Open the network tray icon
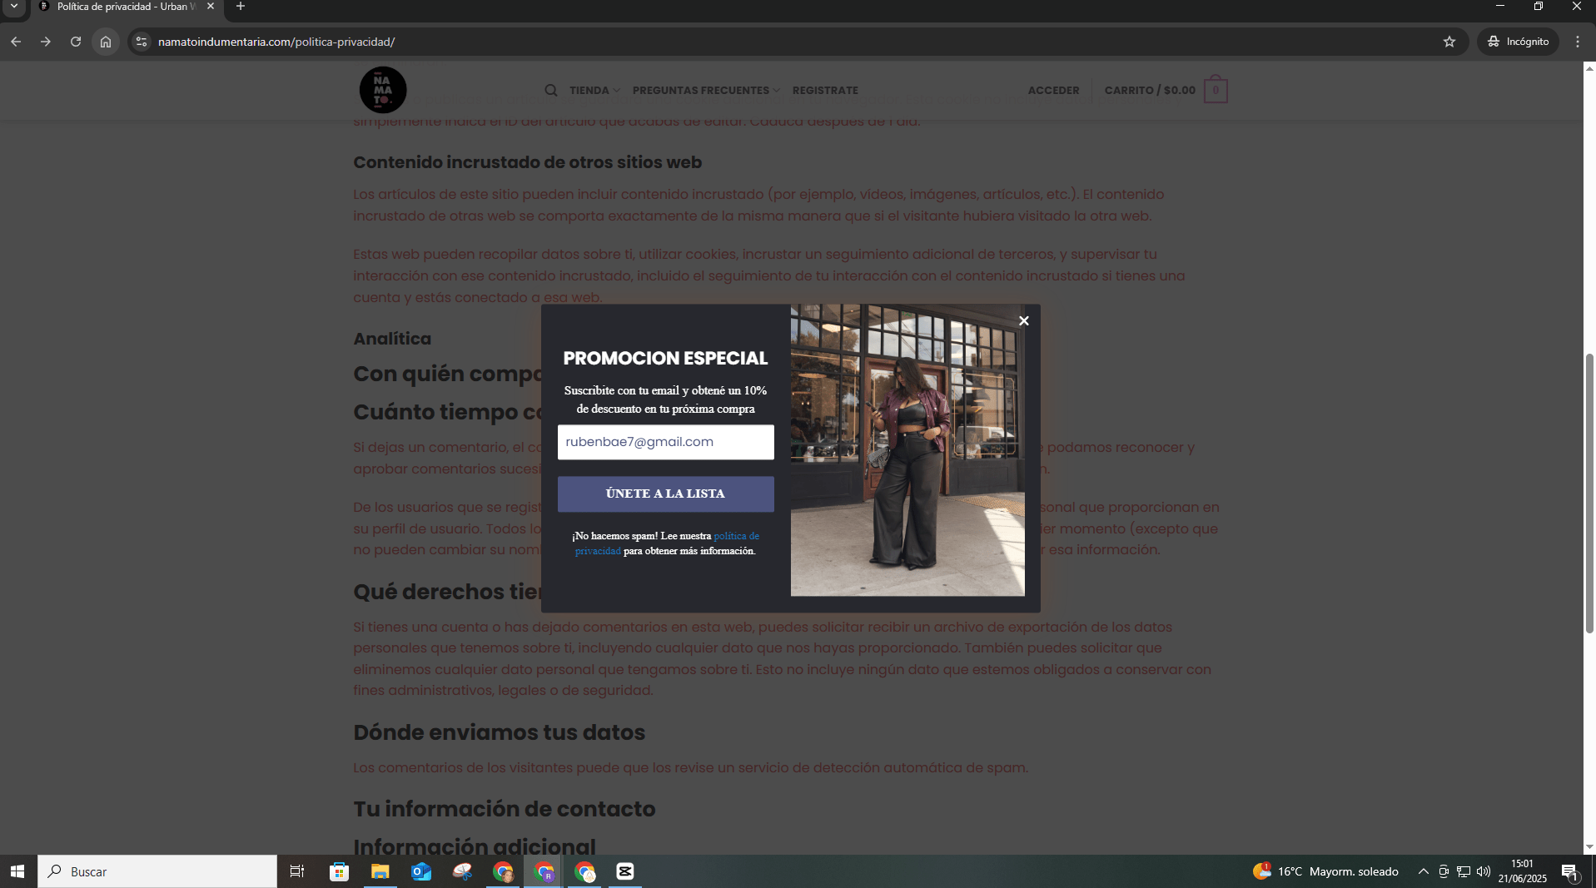The image size is (1596, 888). click(x=1464, y=871)
